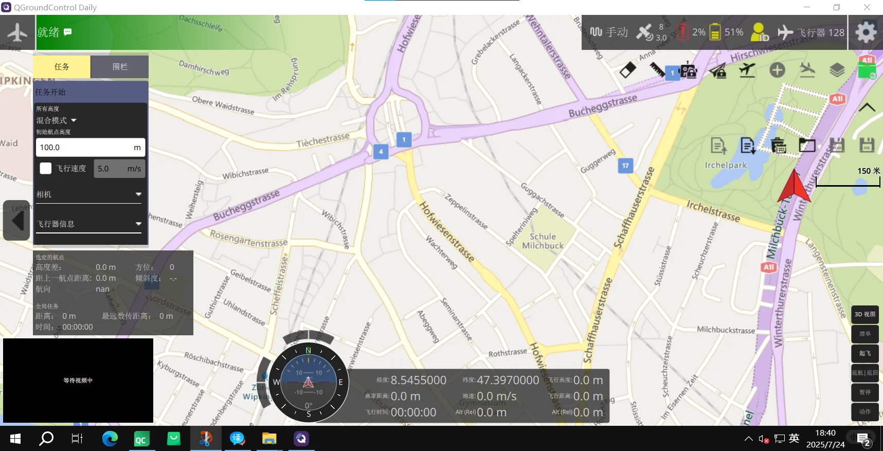The width and height of the screenshot is (883, 451).
Task: Open the map layers stack icon
Action: tap(837, 70)
